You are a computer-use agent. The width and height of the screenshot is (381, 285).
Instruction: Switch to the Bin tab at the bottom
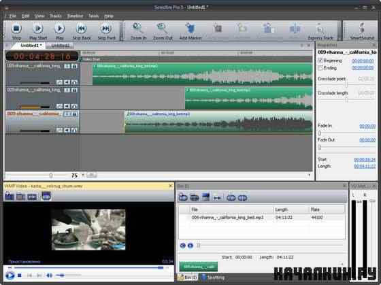click(188, 278)
